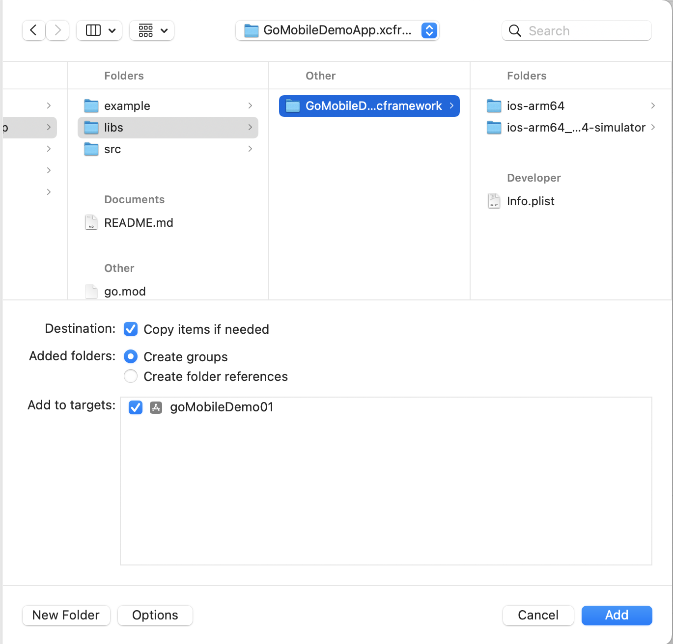Click the README.md document icon
Viewport: 673px width, 644px height.
pos(91,222)
